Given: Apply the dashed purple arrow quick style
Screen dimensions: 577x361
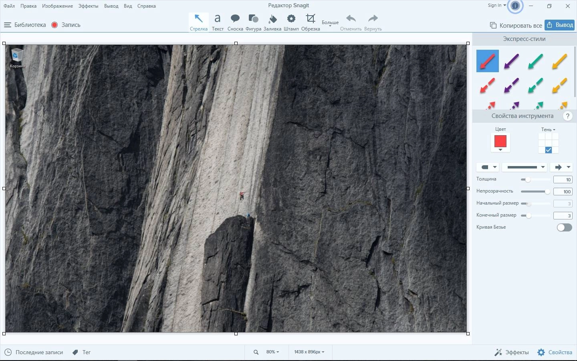Looking at the screenshot, I should 512,85.
